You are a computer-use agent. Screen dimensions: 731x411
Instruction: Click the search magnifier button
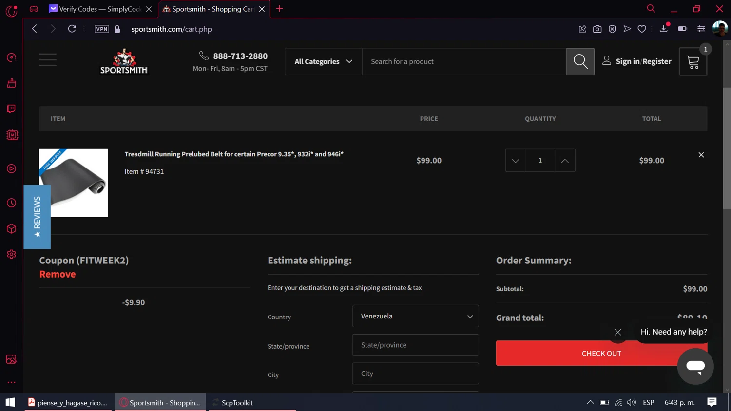tap(580, 61)
